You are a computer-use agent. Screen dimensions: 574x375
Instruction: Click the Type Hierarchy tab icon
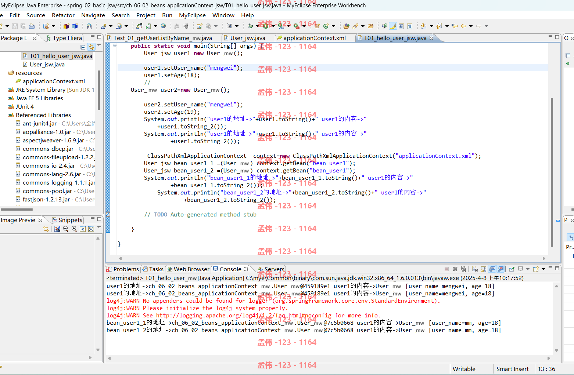[x=49, y=38]
